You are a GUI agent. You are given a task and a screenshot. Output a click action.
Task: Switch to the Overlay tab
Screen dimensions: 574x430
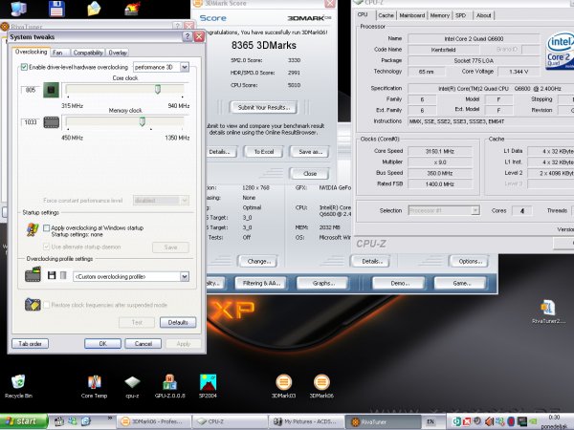pos(118,53)
